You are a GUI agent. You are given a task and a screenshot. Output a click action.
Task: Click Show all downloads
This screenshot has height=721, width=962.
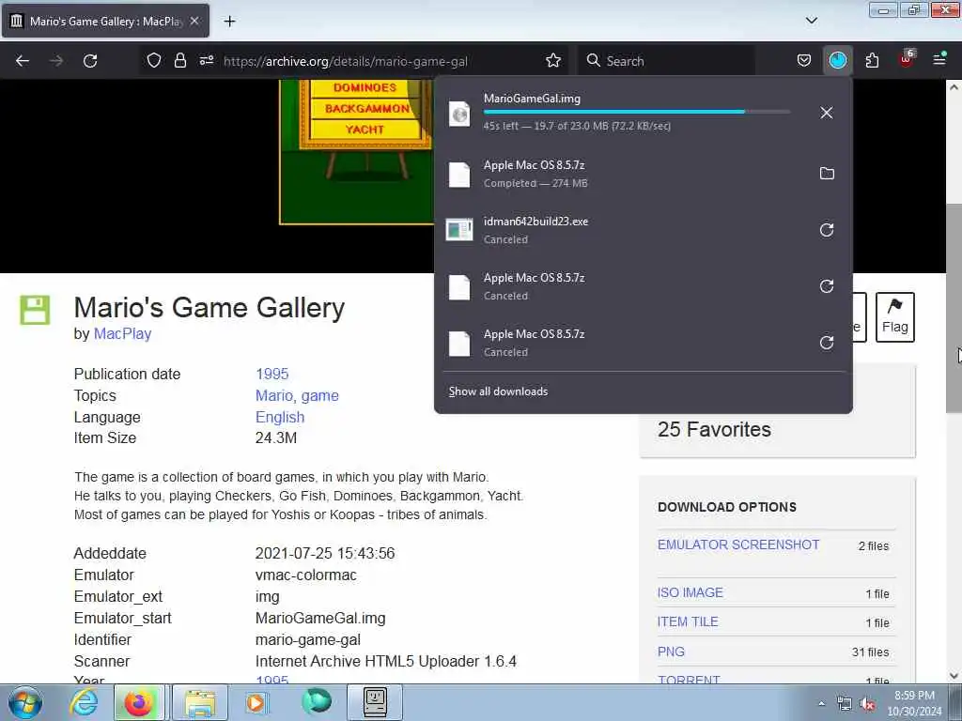[498, 391]
